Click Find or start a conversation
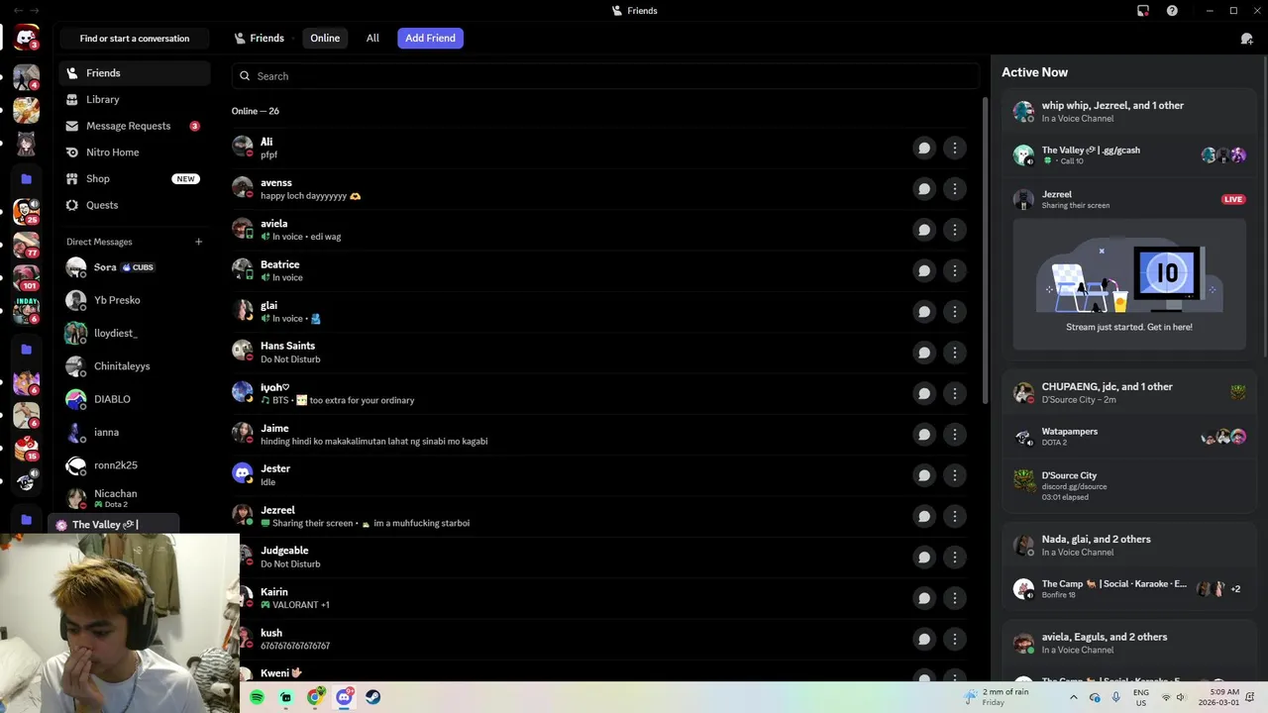This screenshot has width=1268, height=713. pyautogui.click(x=135, y=39)
